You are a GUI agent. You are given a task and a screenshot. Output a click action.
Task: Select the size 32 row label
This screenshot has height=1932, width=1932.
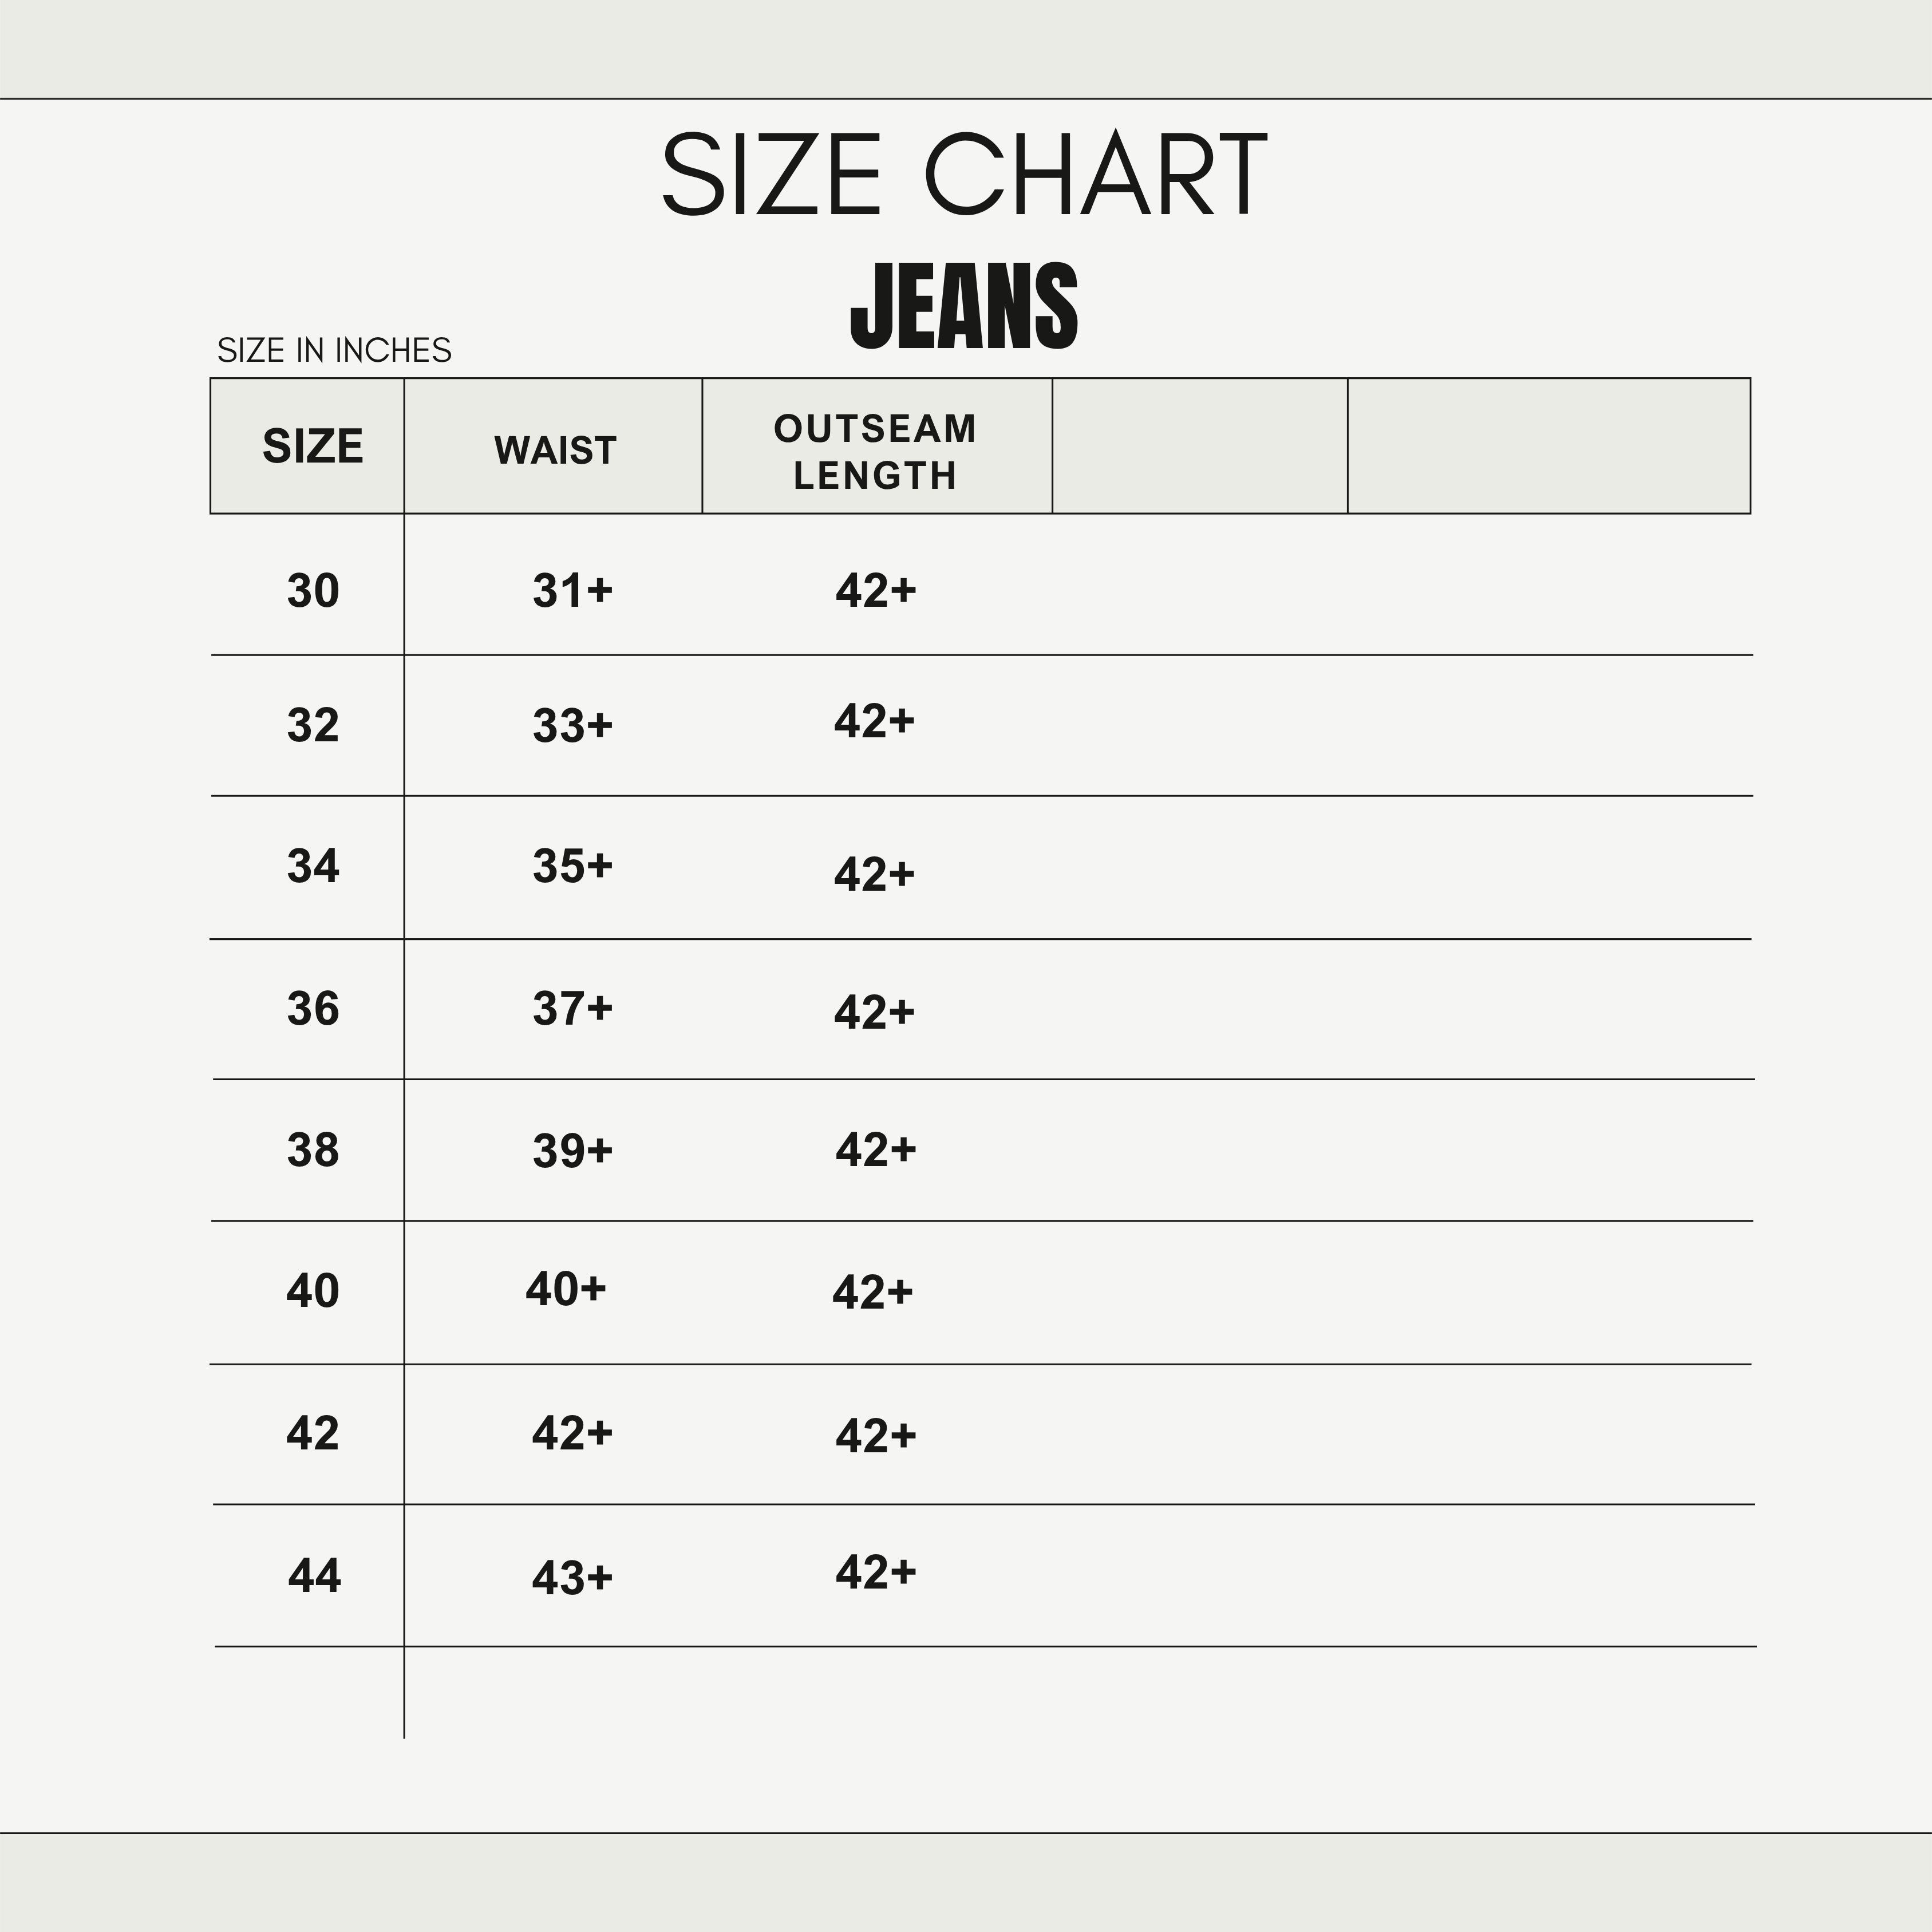point(313,725)
